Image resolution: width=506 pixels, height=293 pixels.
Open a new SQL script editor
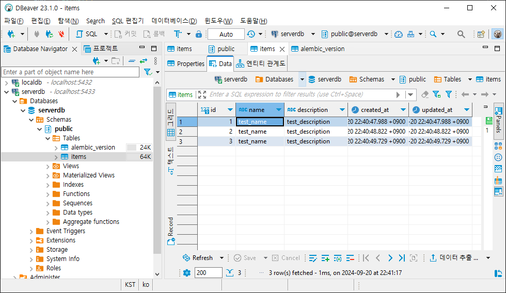[x=87, y=34]
